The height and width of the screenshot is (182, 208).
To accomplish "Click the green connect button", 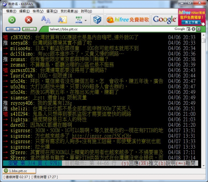I will tap(12, 20).
